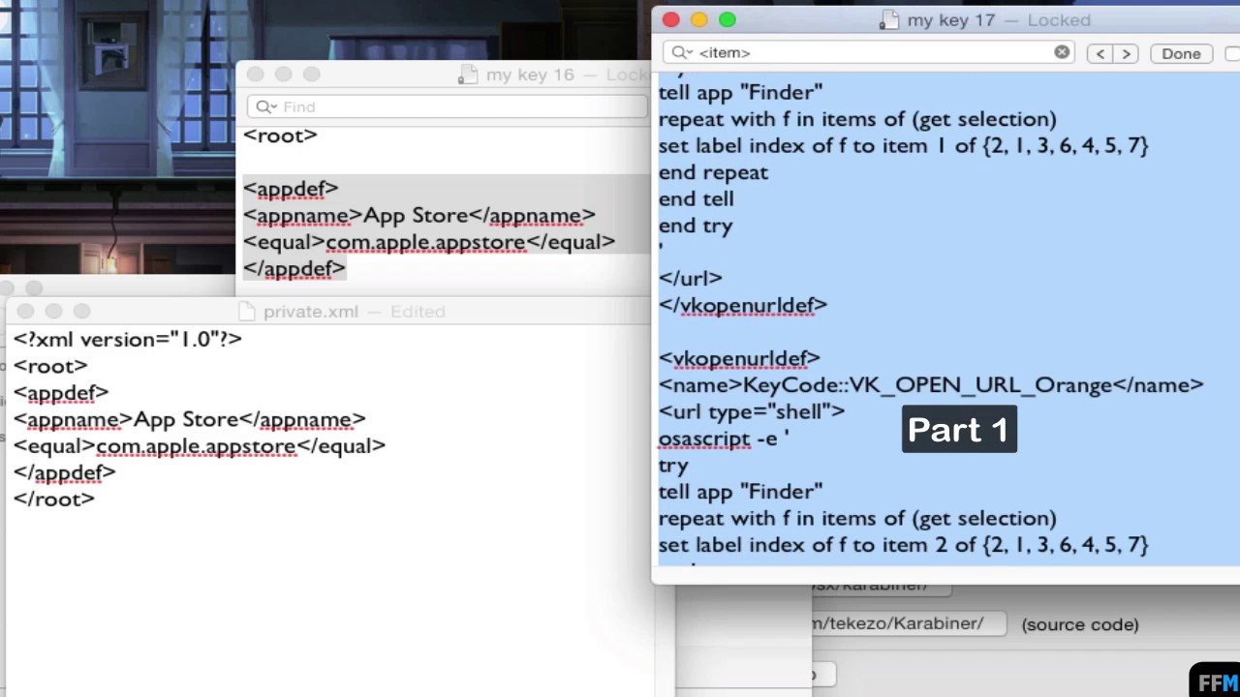Click 'App Store' appname line in my key 16

[x=418, y=216]
